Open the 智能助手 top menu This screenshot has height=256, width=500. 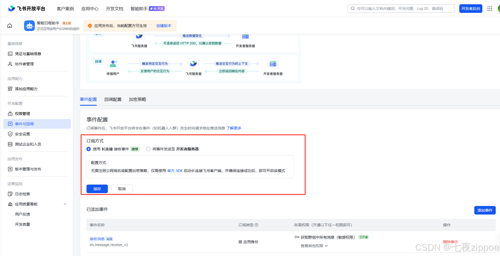(139, 9)
